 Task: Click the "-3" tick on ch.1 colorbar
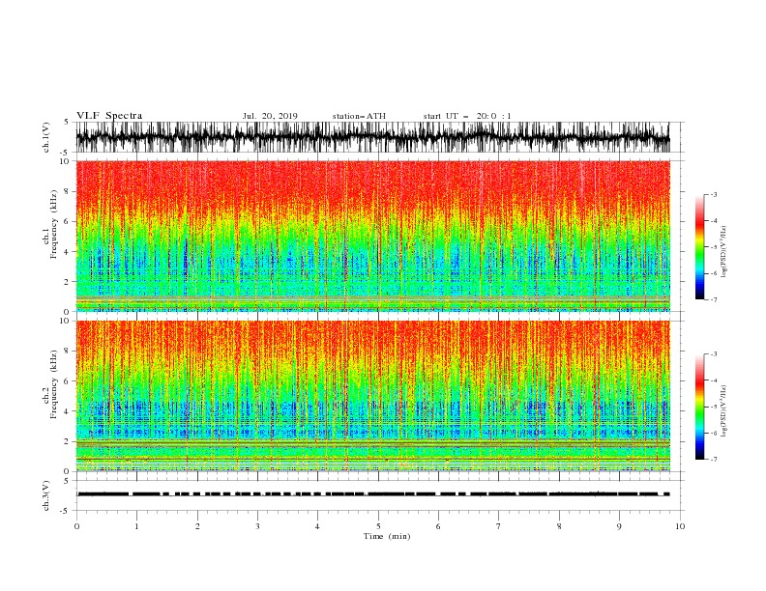click(x=713, y=194)
